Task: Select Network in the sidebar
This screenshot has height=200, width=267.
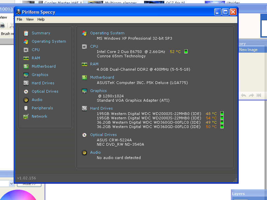Action: (39, 116)
